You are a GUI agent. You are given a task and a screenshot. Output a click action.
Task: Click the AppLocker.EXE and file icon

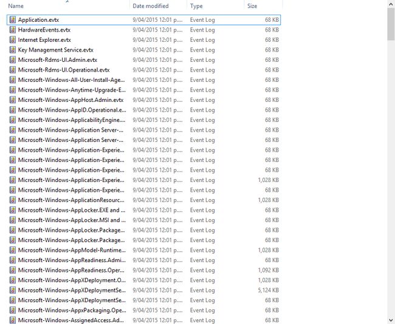click(13, 210)
